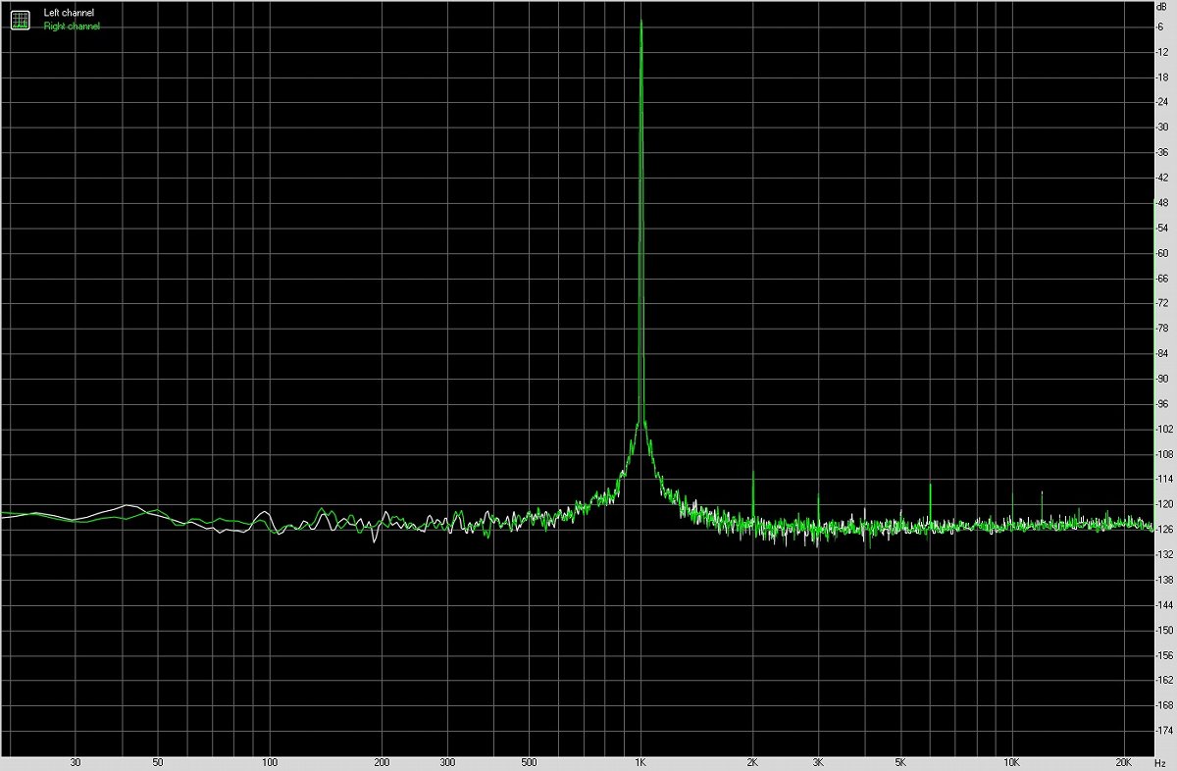Click the 300 Hz frequency label

447,762
